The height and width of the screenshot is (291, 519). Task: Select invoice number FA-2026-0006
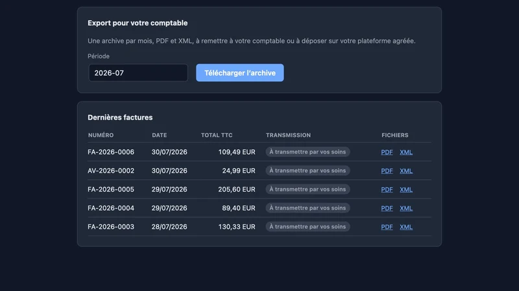click(111, 152)
